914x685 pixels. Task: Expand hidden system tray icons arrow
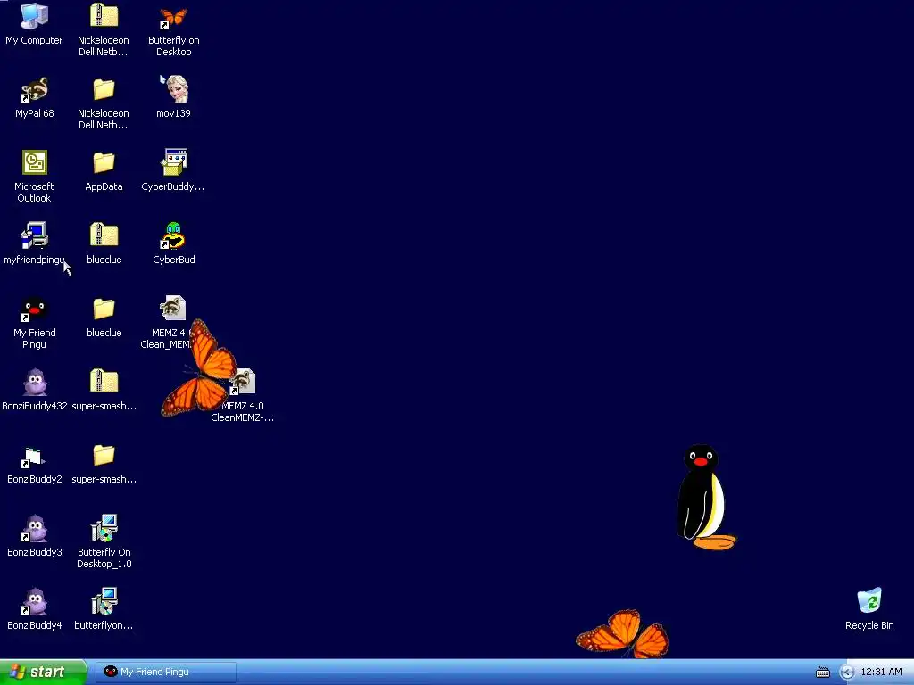tap(847, 673)
